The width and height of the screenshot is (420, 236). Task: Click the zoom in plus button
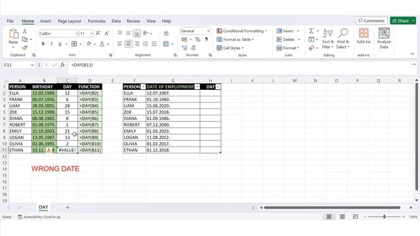[x=404, y=217]
